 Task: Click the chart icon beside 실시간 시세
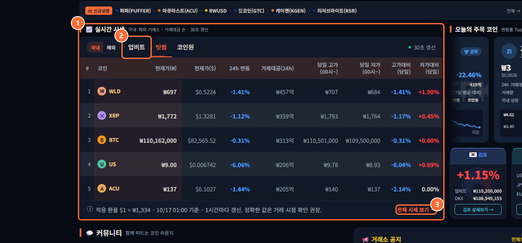pyautogui.click(x=89, y=30)
